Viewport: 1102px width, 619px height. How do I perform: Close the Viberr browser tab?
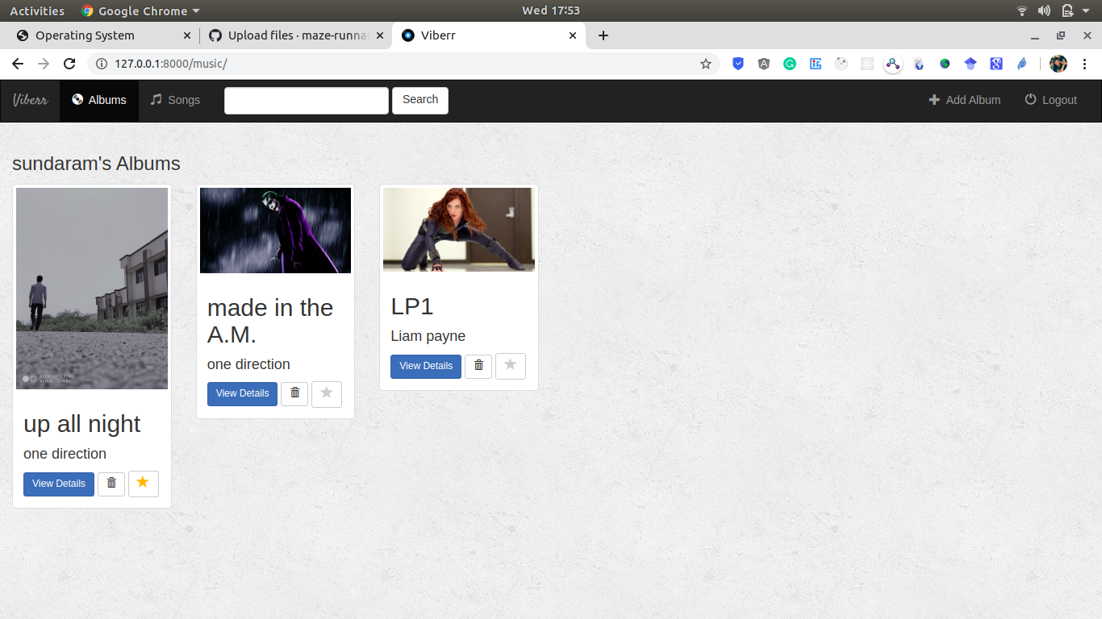coord(573,35)
